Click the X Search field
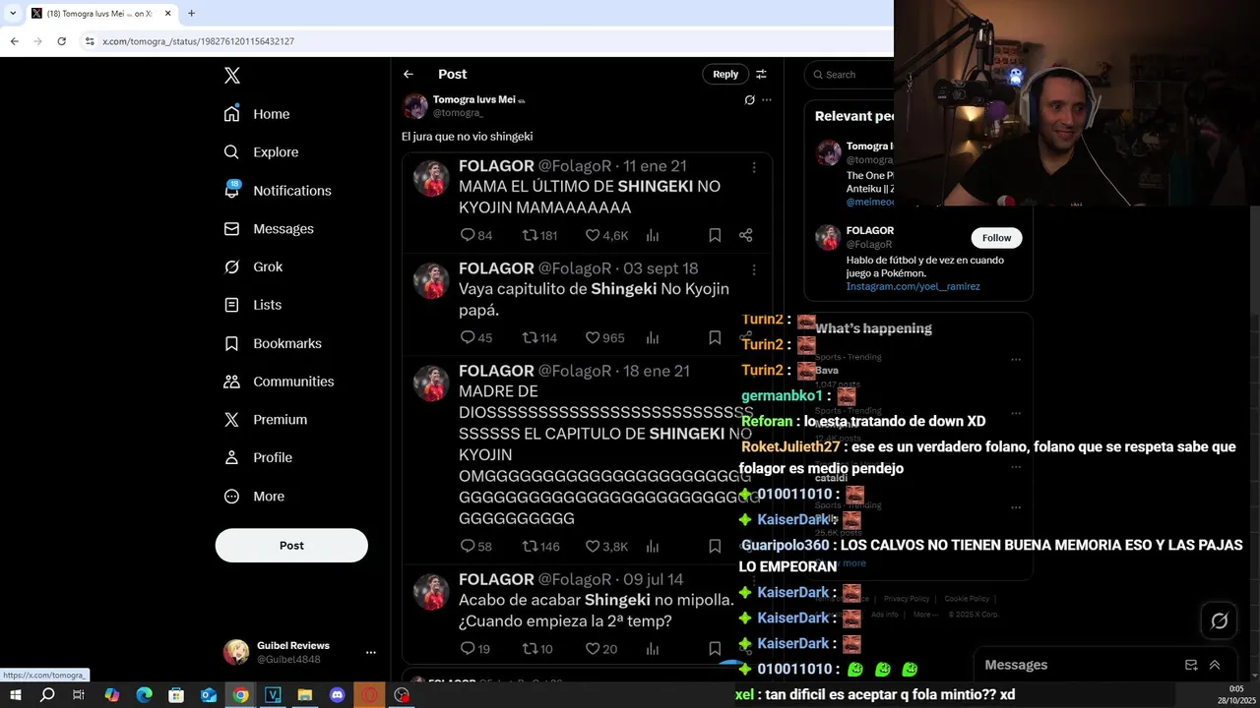 point(851,74)
